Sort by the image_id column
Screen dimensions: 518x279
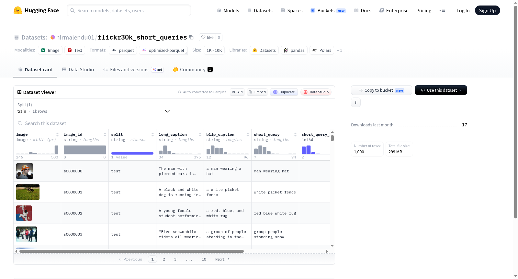pos(105,134)
